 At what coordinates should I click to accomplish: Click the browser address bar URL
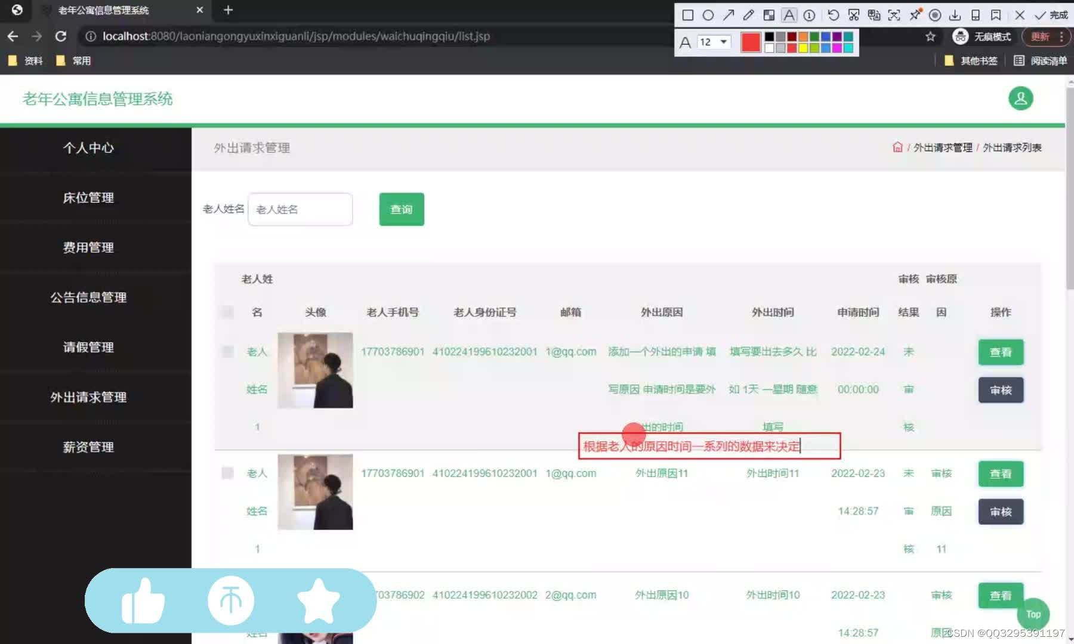296,36
